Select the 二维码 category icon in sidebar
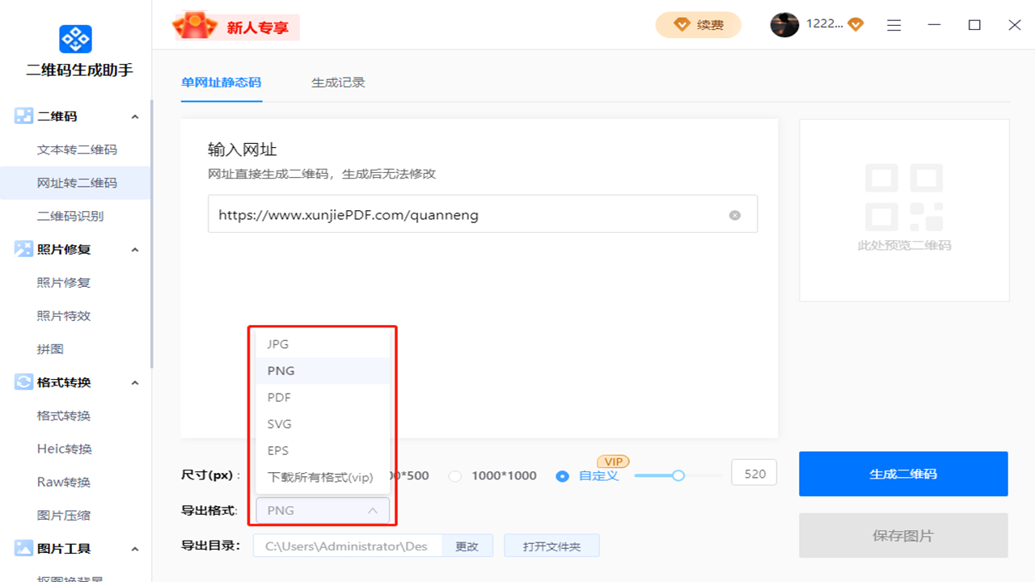The image size is (1035, 582). (x=23, y=116)
